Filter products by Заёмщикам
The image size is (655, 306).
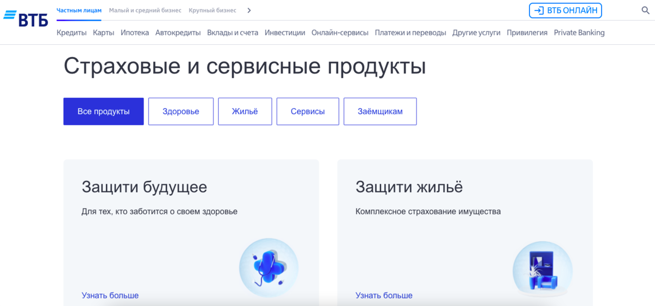click(x=380, y=111)
